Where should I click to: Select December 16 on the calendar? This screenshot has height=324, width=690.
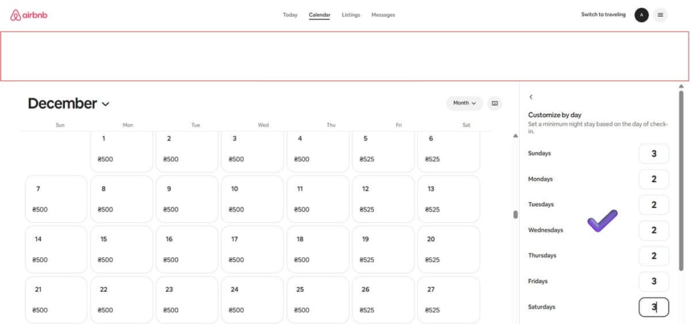pos(187,250)
